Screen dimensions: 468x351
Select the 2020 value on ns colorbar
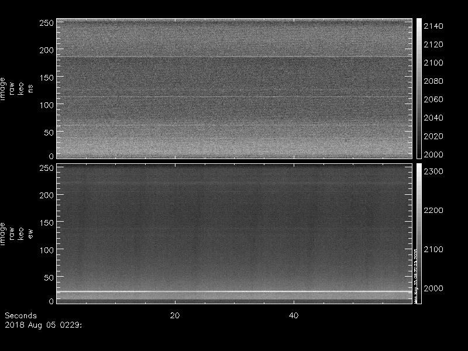coord(433,136)
